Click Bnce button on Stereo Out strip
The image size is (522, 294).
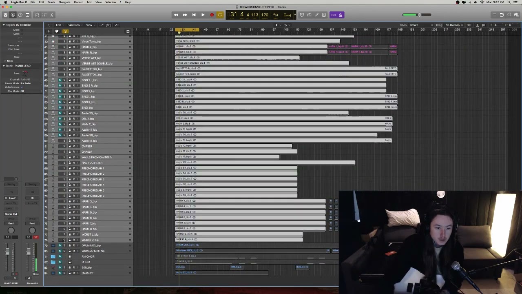point(36,274)
